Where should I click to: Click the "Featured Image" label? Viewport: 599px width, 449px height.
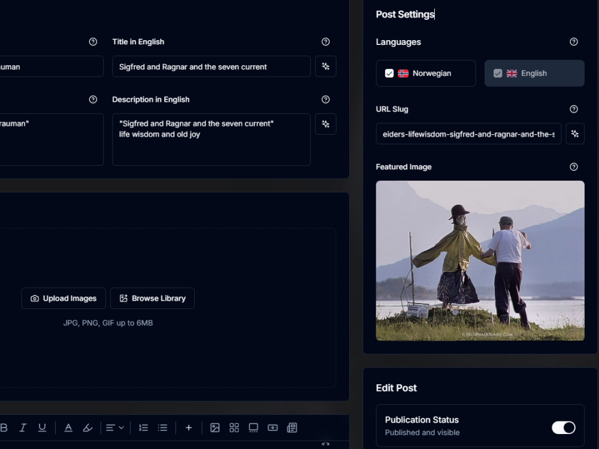pos(403,167)
